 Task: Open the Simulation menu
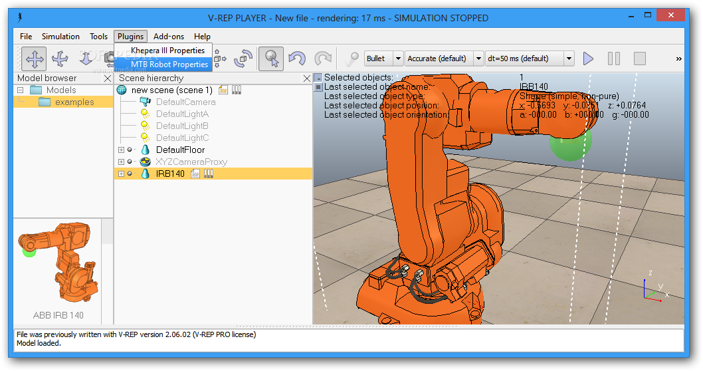[x=60, y=37]
